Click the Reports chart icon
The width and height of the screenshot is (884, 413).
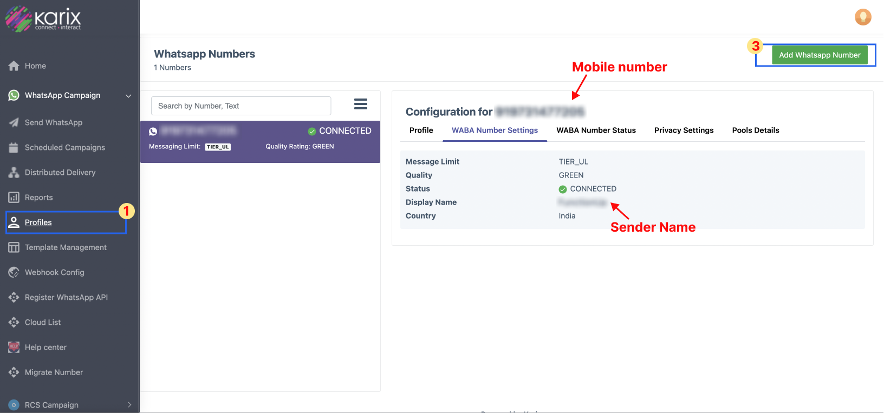click(14, 198)
